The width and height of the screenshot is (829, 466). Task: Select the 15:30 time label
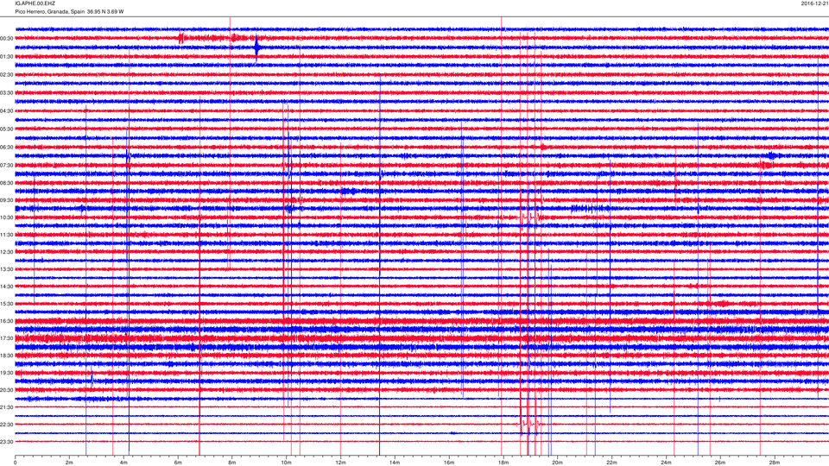click(x=7, y=304)
